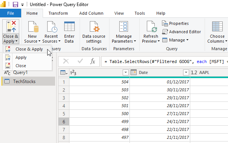The image size is (228, 143).
Task: Expand the Refresh Preview dropdown arrow
Action: tap(159, 41)
